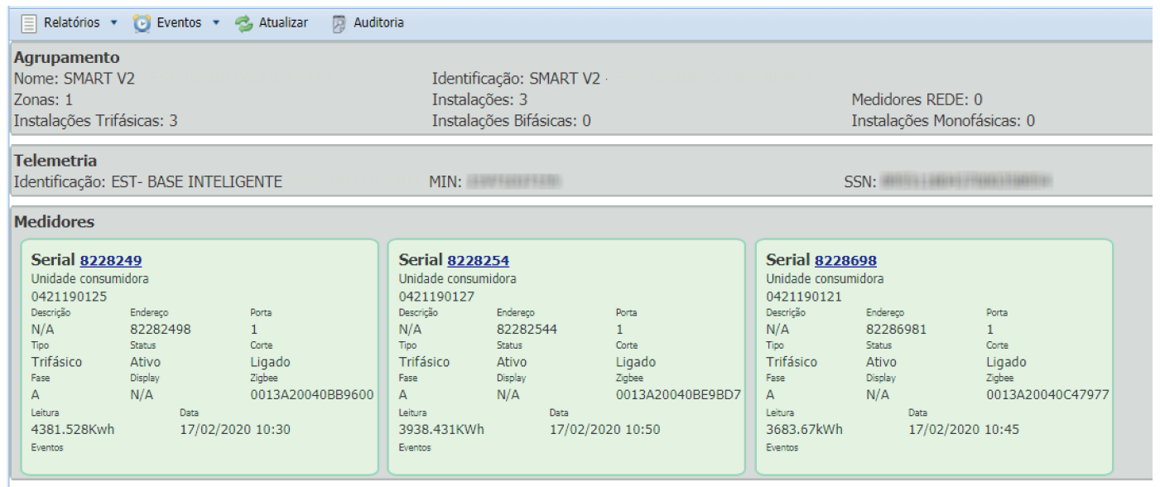Open the Relatórios menu label
Screen dimensions: 1160x487
71,23
